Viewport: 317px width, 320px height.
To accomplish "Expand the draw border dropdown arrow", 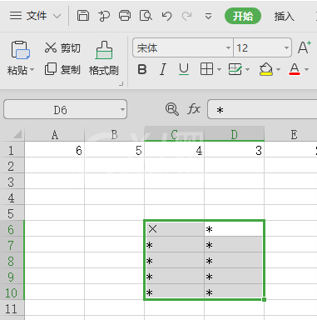I will point(248,69).
